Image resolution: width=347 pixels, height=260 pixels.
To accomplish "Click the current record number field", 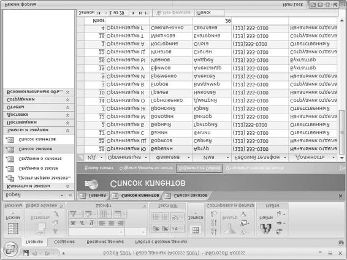I will 118,13.
